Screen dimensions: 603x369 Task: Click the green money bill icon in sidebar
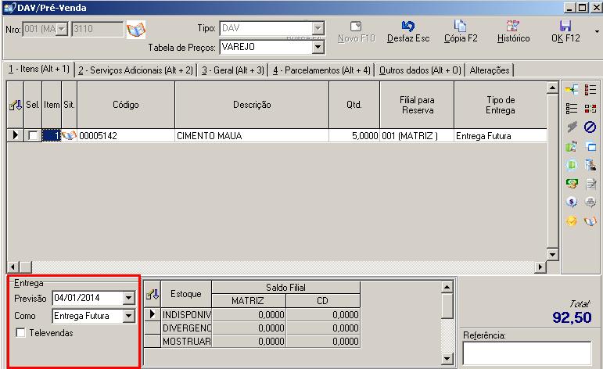click(572, 184)
